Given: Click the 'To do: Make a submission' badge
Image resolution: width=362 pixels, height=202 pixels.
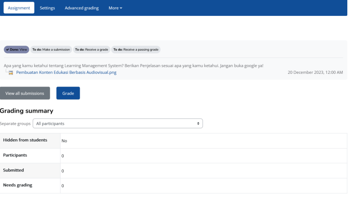Looking at the screenshot, I should (x=51, y=49).
